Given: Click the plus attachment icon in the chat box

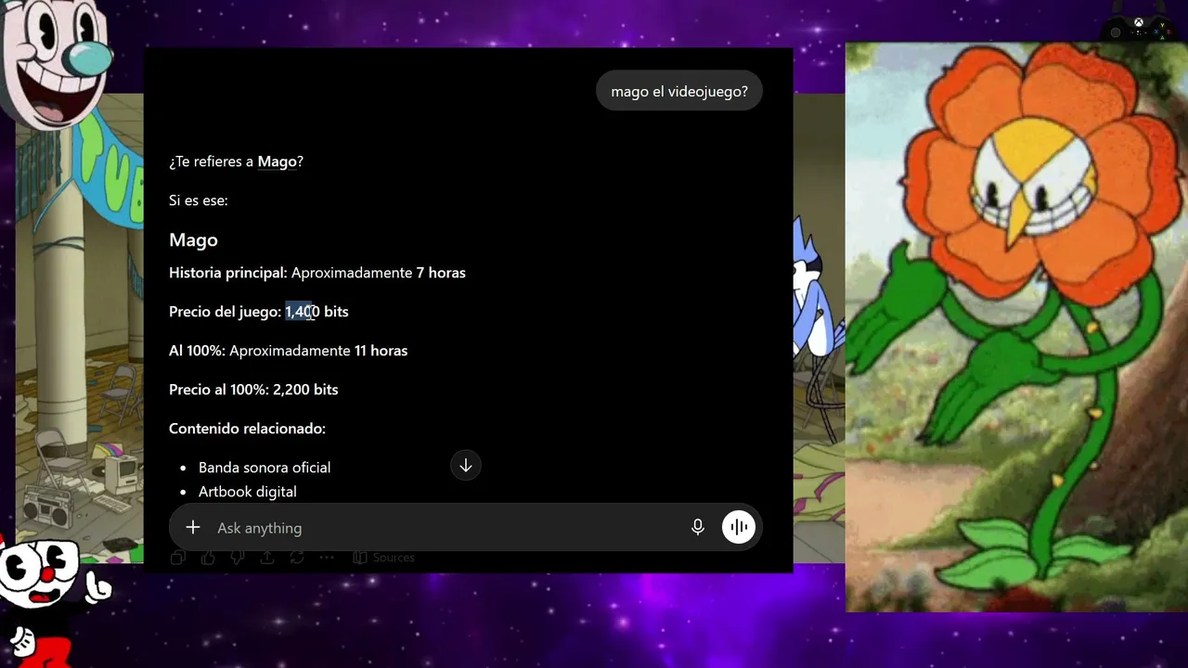Looking at the screenshot, I should click(193, 527).
